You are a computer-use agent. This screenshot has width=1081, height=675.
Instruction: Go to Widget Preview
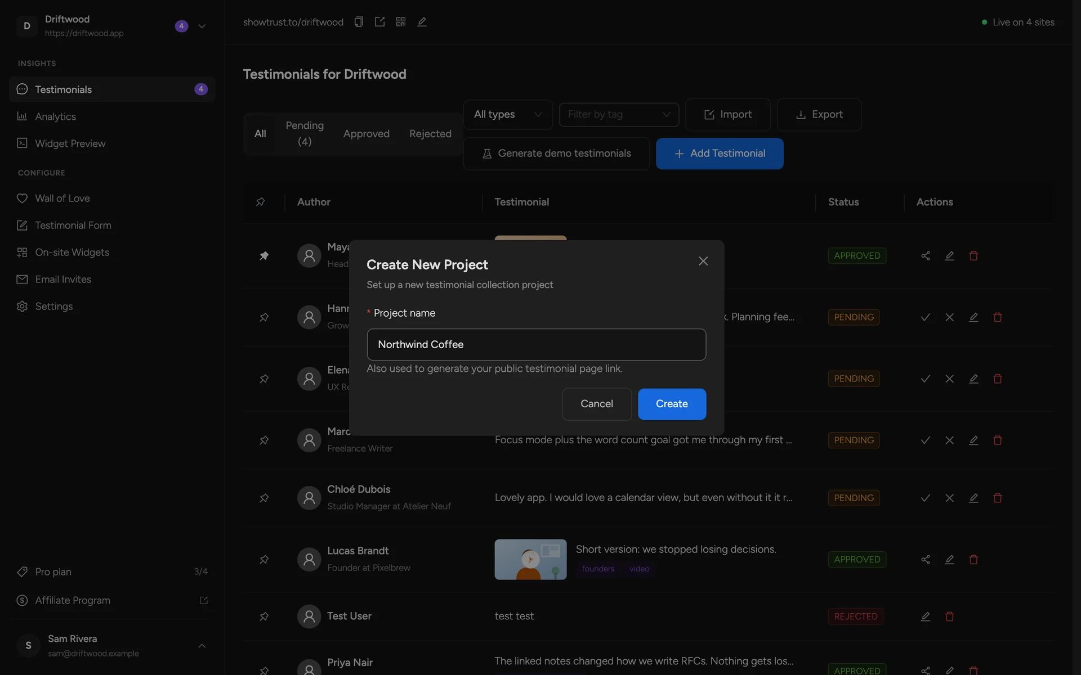(112, 143)
